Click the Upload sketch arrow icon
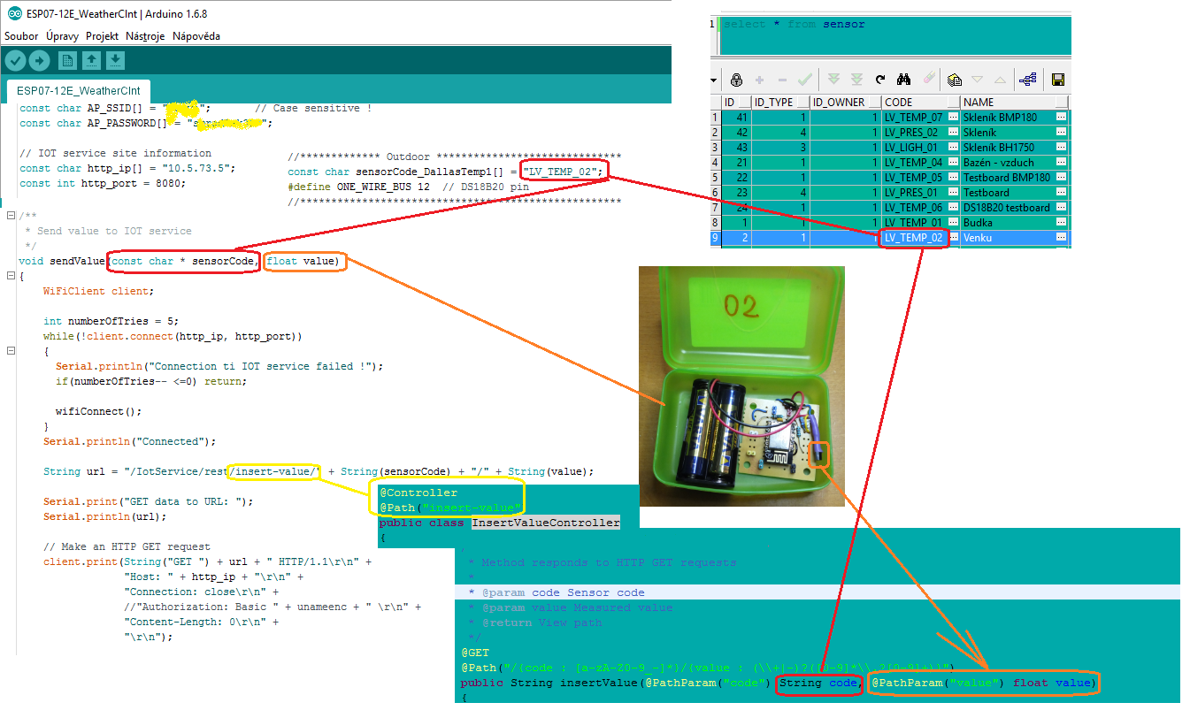 (40, 60)
